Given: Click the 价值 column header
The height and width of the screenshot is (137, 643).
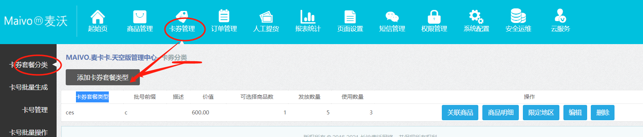Looking at the screenshot, I should point(208,97).
